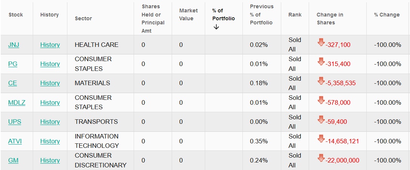Sort by Market Value column header
The height and width of the screenshot is (170, 410).
188,15
